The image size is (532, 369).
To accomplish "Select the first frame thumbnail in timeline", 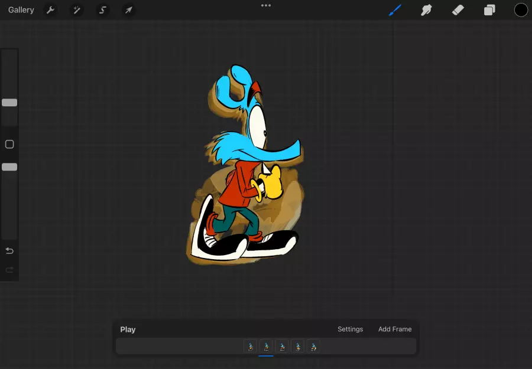I will [x=251, y=347].
